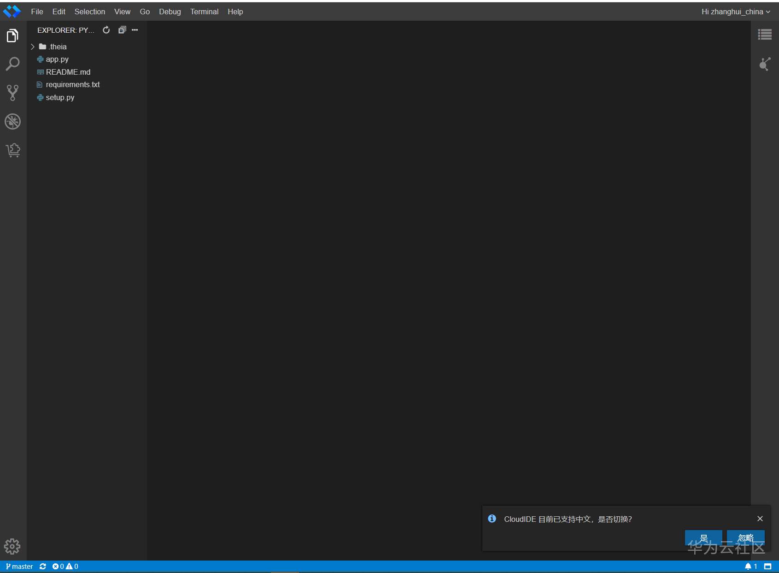Click 忽略 to ignore the prompt
The width and height of the screenshot is (779, 573).
pos(746,538)
